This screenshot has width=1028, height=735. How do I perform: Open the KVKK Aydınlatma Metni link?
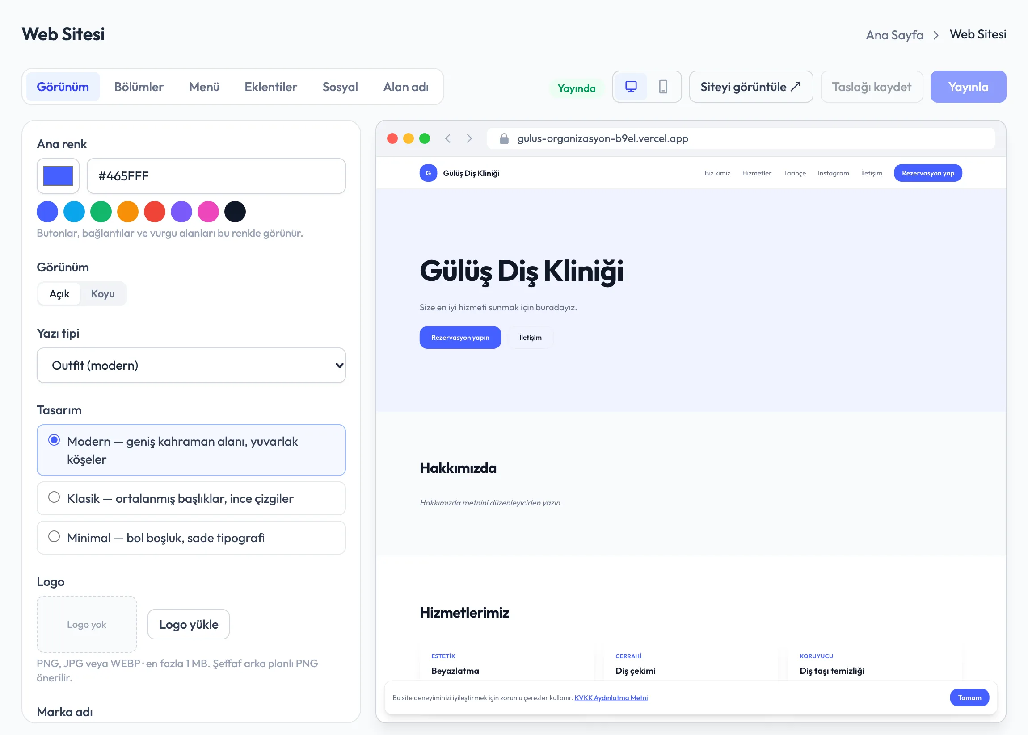point(611,697)
